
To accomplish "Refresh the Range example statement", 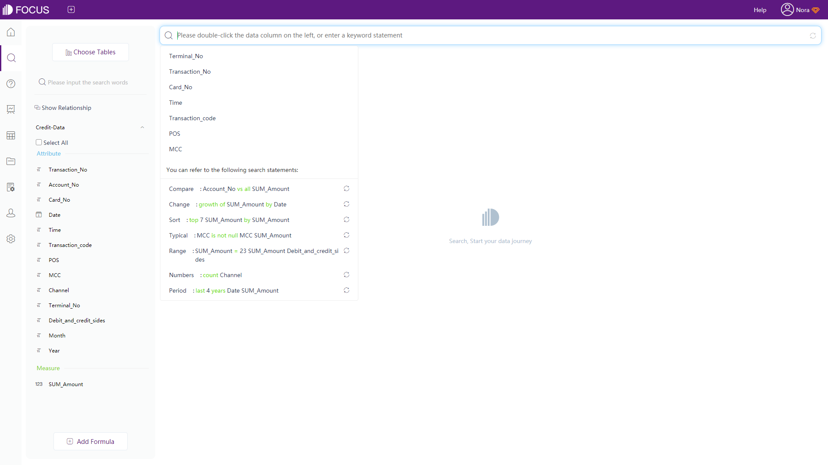I will coord(346,251).
